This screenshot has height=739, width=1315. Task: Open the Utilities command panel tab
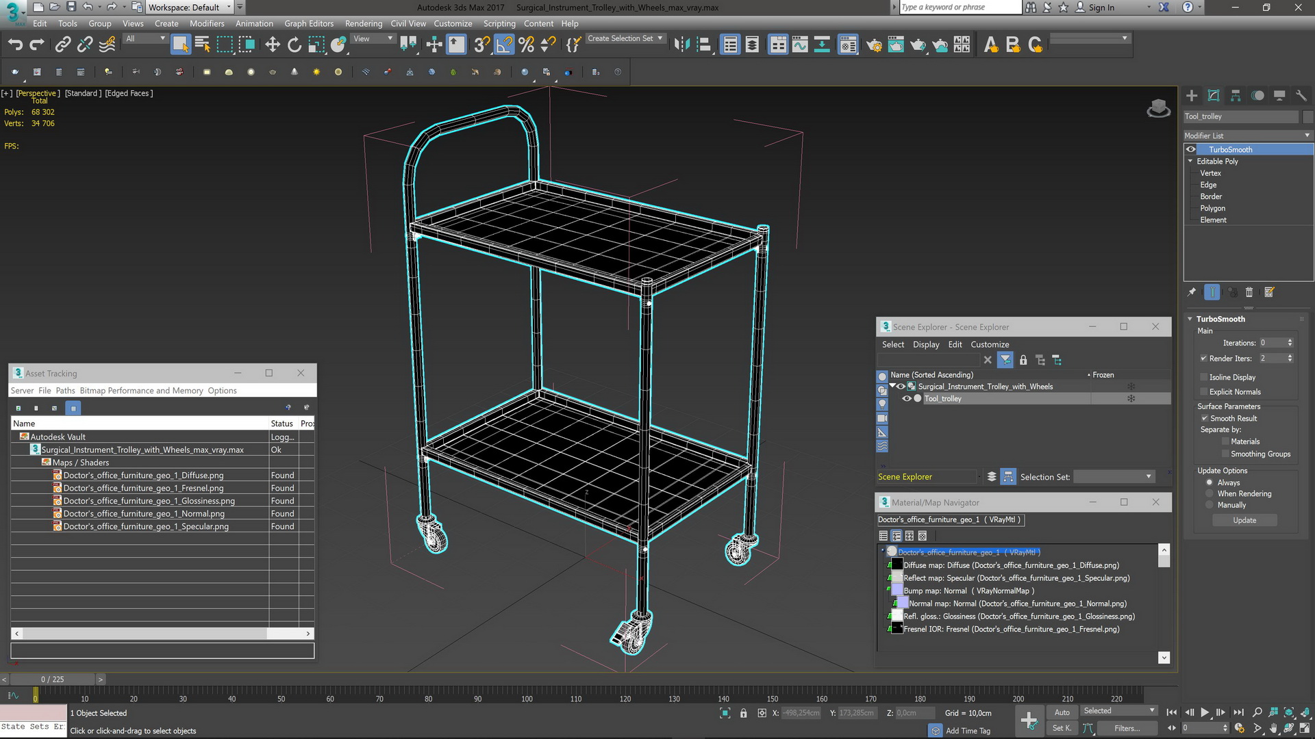tap(1301, 96)
